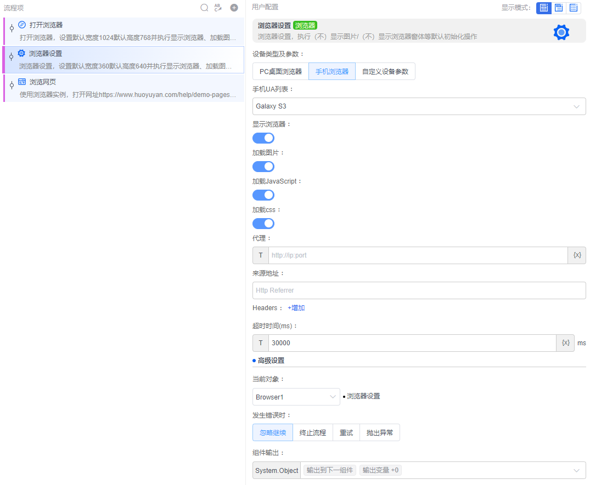Open the Browser1 object dropdown
The width and height of the screenshot is (590, 485).
[296, 396]
